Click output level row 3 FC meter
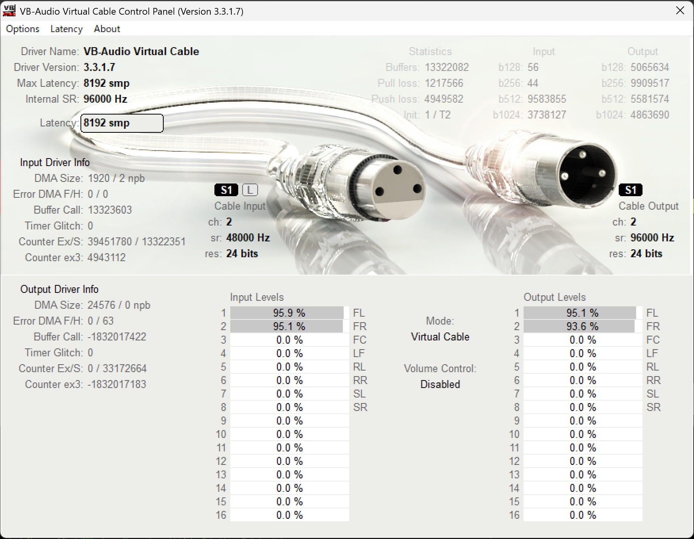The width and height of the screenshot is (694, 539). coord(583,340)
